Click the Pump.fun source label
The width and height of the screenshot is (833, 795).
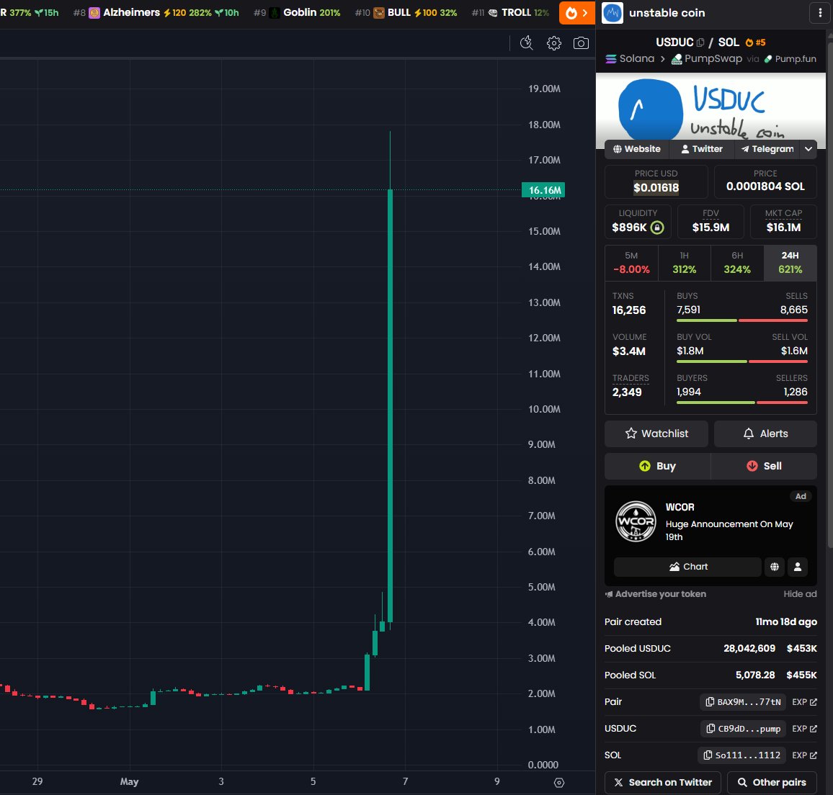tap(790, 59)
